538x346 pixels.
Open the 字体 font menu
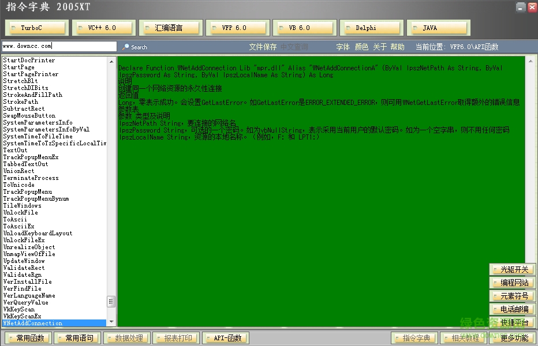(x=343, y=47)
